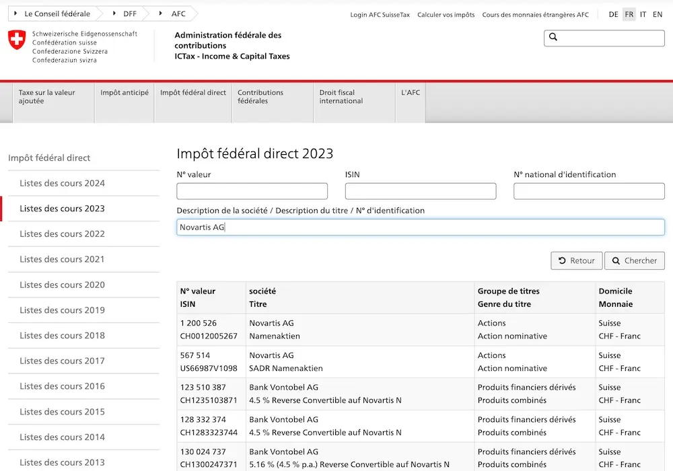Image resolution: width=673 pixels, height=471 pixels.
Task: Click the magnifier icon in the top search box
Action: tap(553, 38)
